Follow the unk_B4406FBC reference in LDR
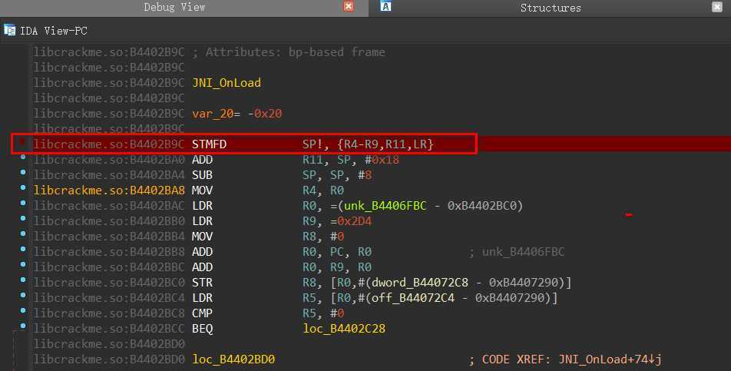The width and height of the screenshot is (731, 371). pos(385,206)
